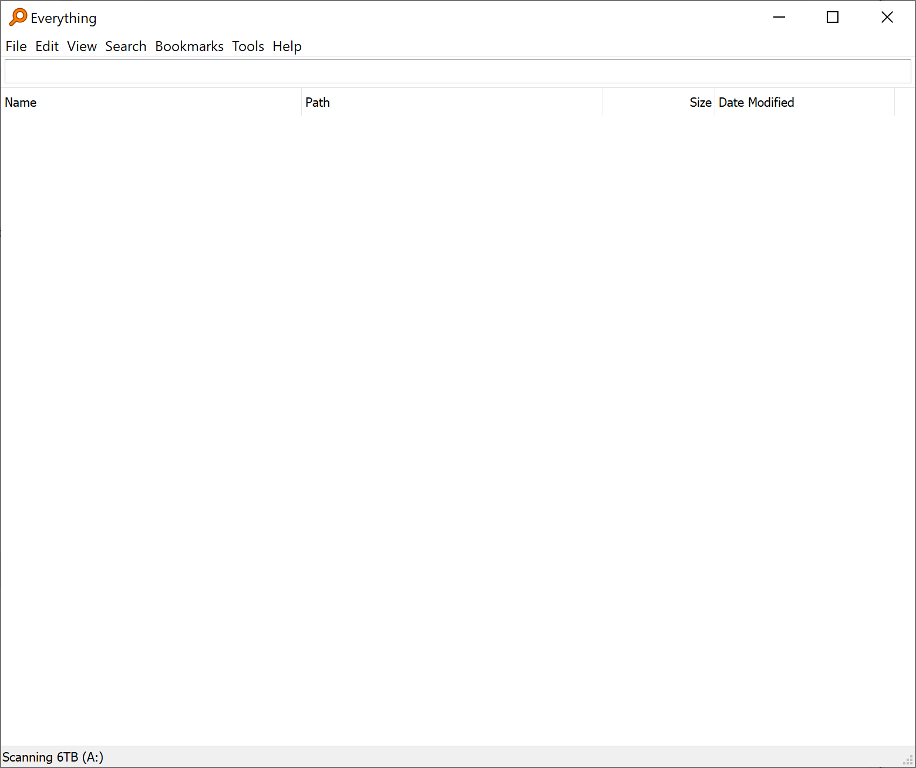Maximize the Everything window
The height and width of the screenshot is (768, 916).
[x=833, y=18]
